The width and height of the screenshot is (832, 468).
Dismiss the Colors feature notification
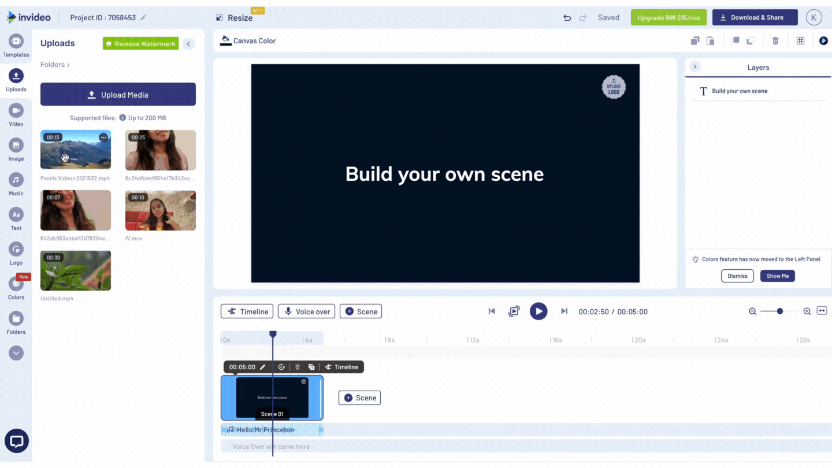click(737, 276)
